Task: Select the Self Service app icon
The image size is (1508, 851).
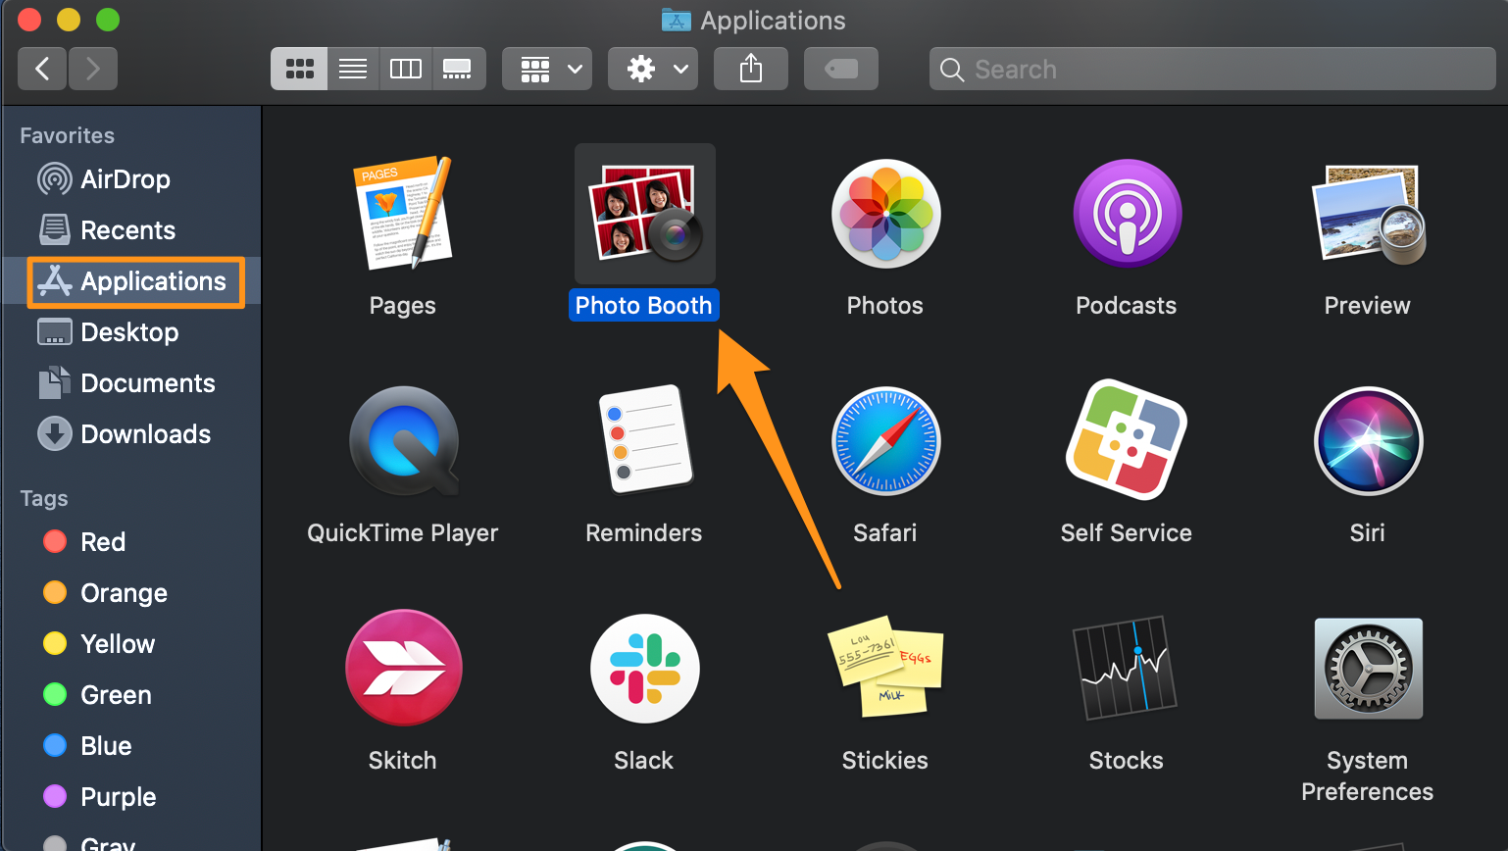Action: 1127,439
